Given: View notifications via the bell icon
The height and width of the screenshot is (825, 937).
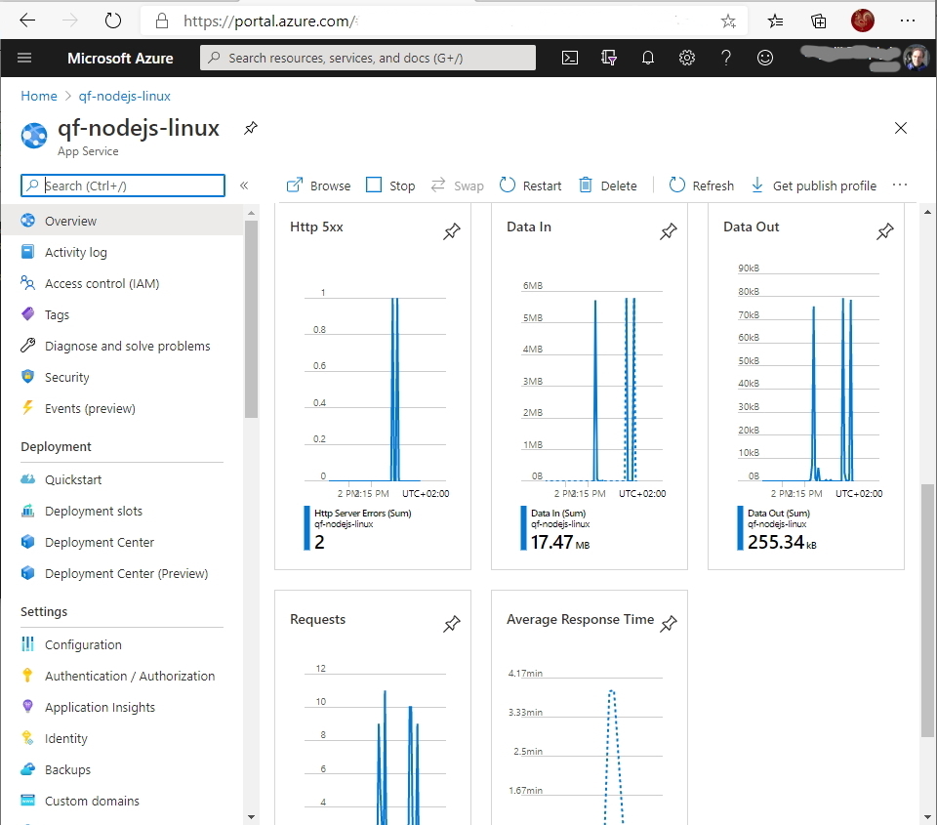Looking at the screenshot, I should (x=648, y=58).
